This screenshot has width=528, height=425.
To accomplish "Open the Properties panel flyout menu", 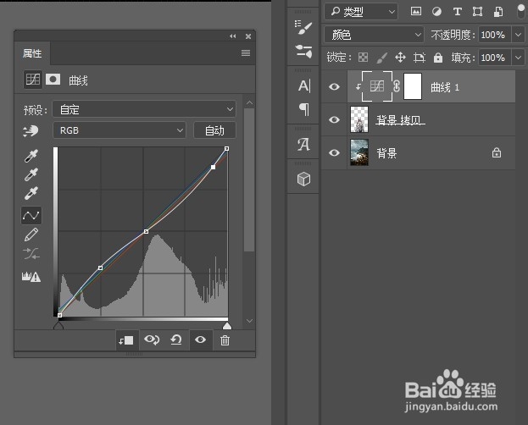I will [246, 52].
